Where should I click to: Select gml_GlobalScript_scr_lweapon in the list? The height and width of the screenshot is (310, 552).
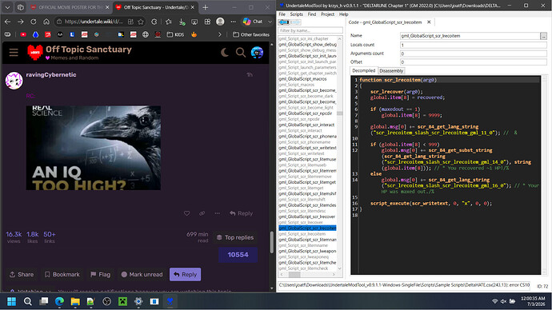(x=307, y=252)
